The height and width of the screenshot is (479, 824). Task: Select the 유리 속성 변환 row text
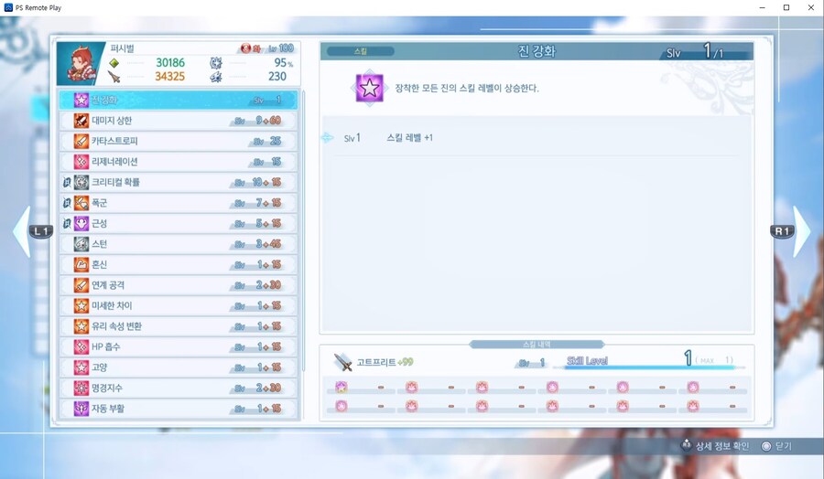click(116, 325)
